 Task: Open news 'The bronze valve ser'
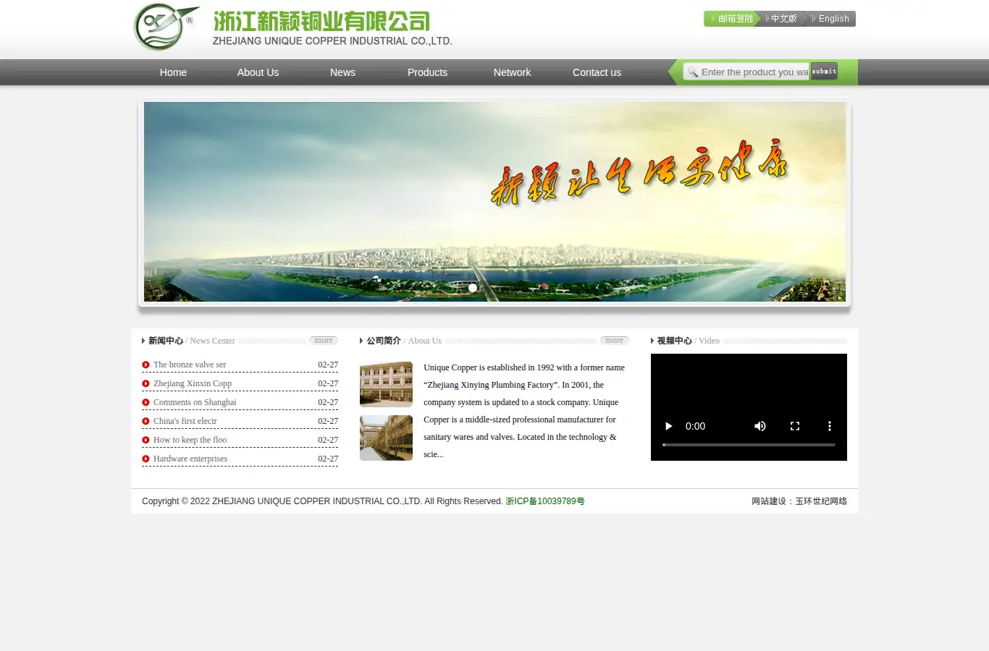tap(190, 365)
